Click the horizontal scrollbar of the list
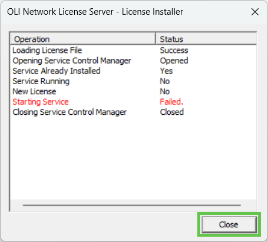Image resolution: width=268 pixels, height=242 pixels. (x=132, y=205)
